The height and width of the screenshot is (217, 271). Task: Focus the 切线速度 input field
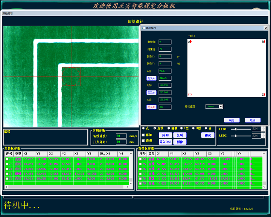pyautogui.click(x=121, y=136)
